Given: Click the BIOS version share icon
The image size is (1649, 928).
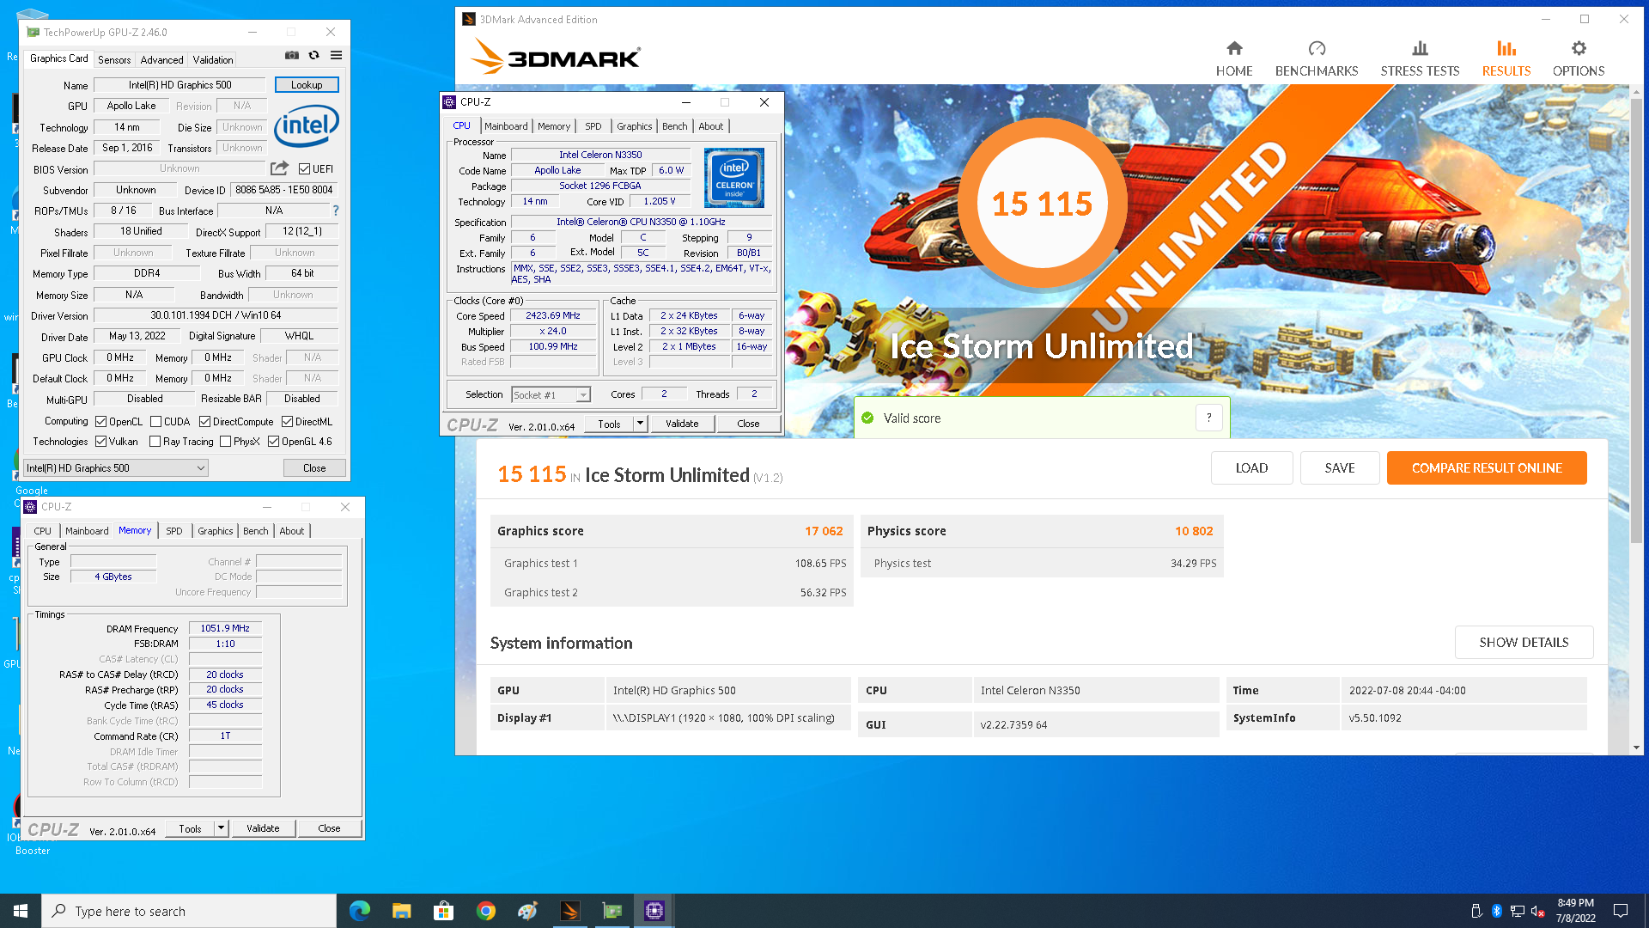Looking at the screenshot, I should 279,168.
